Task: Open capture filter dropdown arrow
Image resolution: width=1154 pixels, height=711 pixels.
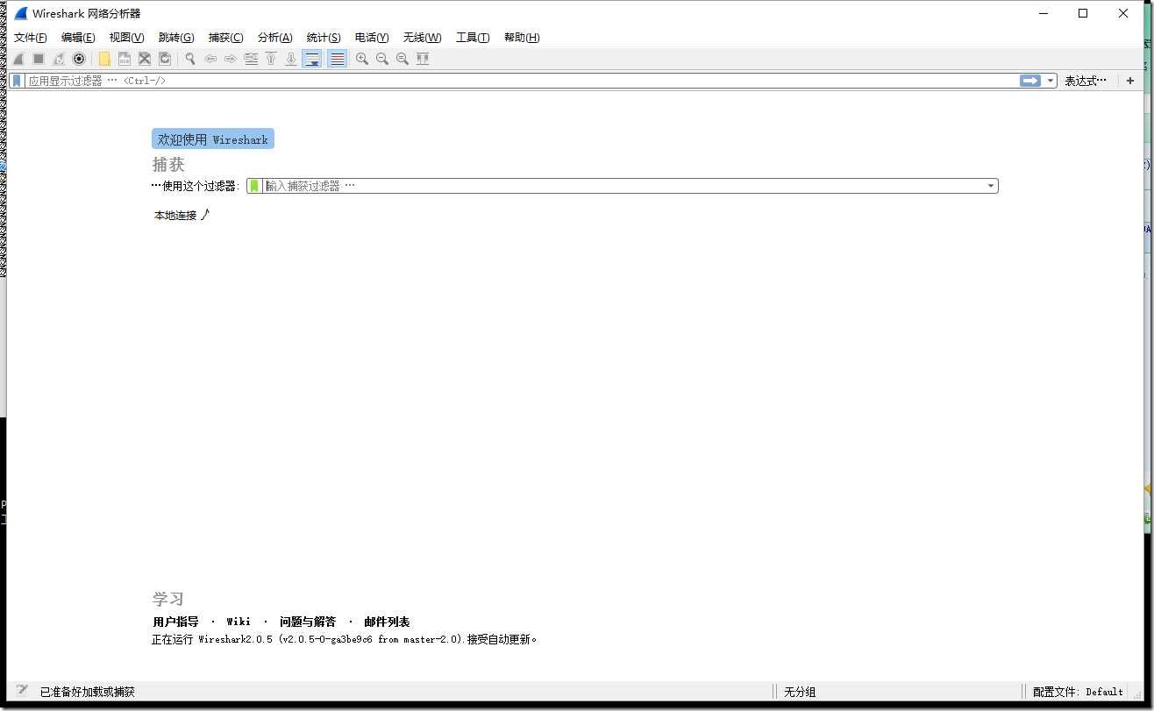Action: [x=991, y=186]
